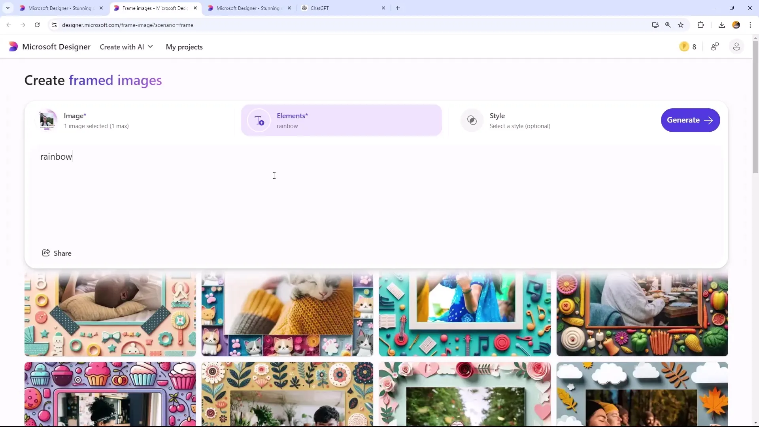Open the Style optional section
Screen dimensions: 759x427
click(x=553, y=120)
